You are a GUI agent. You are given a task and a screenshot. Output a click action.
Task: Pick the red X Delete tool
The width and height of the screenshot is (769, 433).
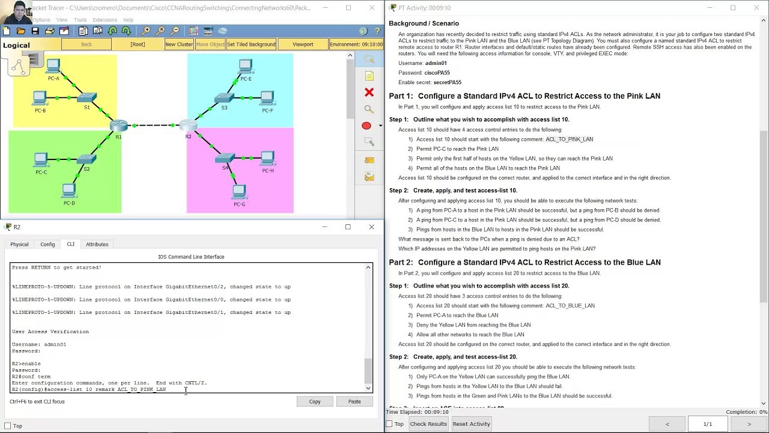pyautogui.click(x=369, y=92)
